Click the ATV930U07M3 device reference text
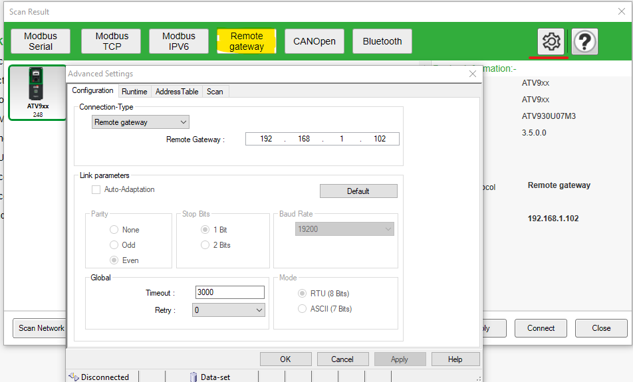Image resolution: width=633 pixels, height=382 pixels. click(549, 116)
